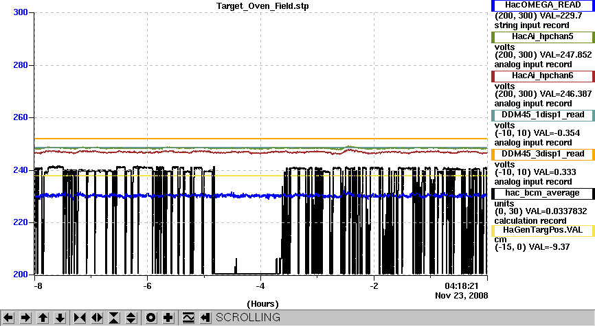595x326 pixels.
Task: Click the VAL=246.387 reading
Action: tap(565, 94)
